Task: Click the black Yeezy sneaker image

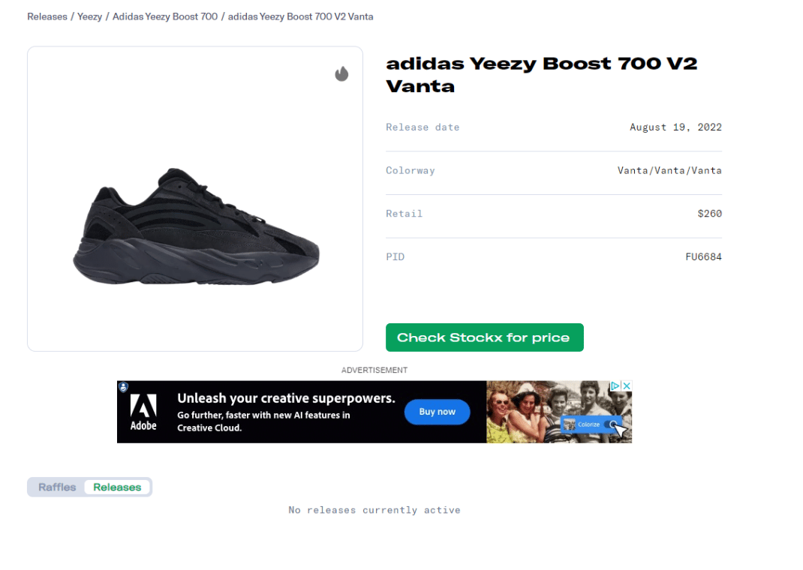Action: tap(196, 226)
